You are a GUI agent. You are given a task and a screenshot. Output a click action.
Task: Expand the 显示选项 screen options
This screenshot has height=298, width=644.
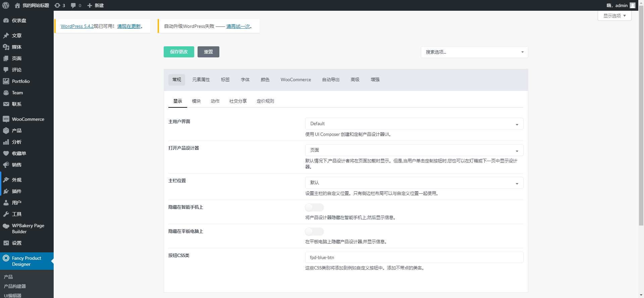coord(614,16)
